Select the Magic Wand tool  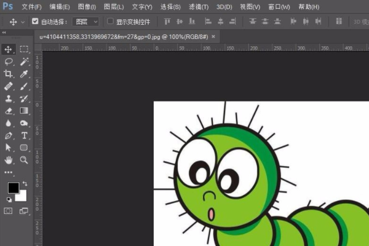pos(24,61)
